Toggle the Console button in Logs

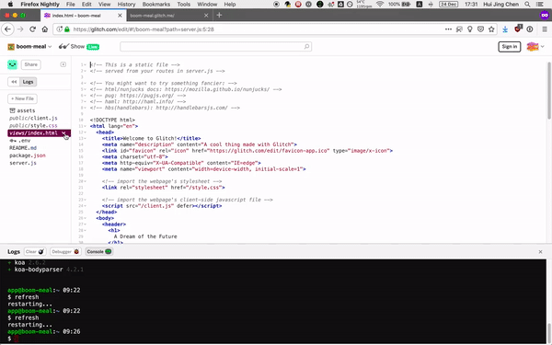point(99,252)
